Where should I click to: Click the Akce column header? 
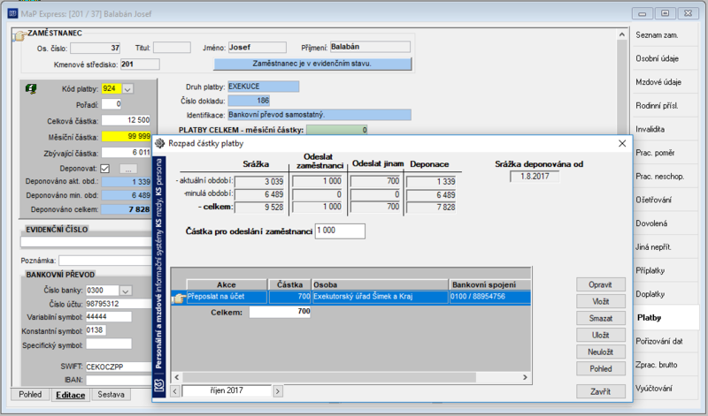(227, 285)
